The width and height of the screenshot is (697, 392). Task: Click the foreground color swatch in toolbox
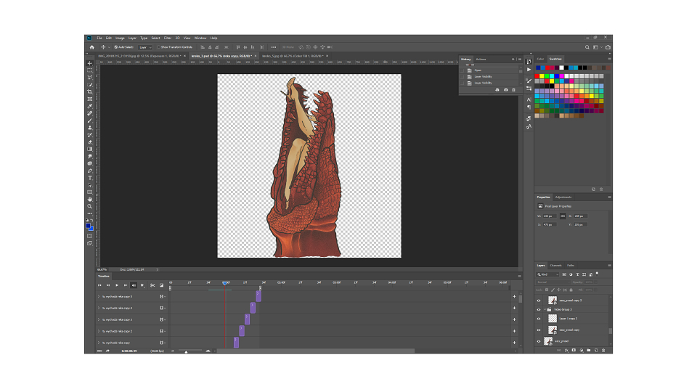(x=88, y=226)
